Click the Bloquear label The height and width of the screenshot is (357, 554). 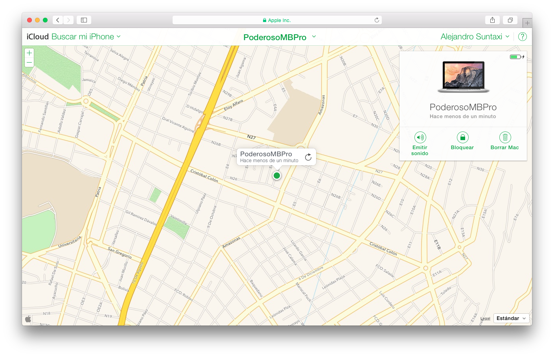pyautogui.click(x=462, y=148)
